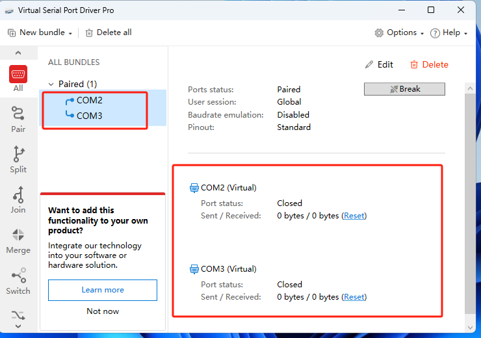
Task: Select the Switch sidebar tool
Action: coord(18,281)
